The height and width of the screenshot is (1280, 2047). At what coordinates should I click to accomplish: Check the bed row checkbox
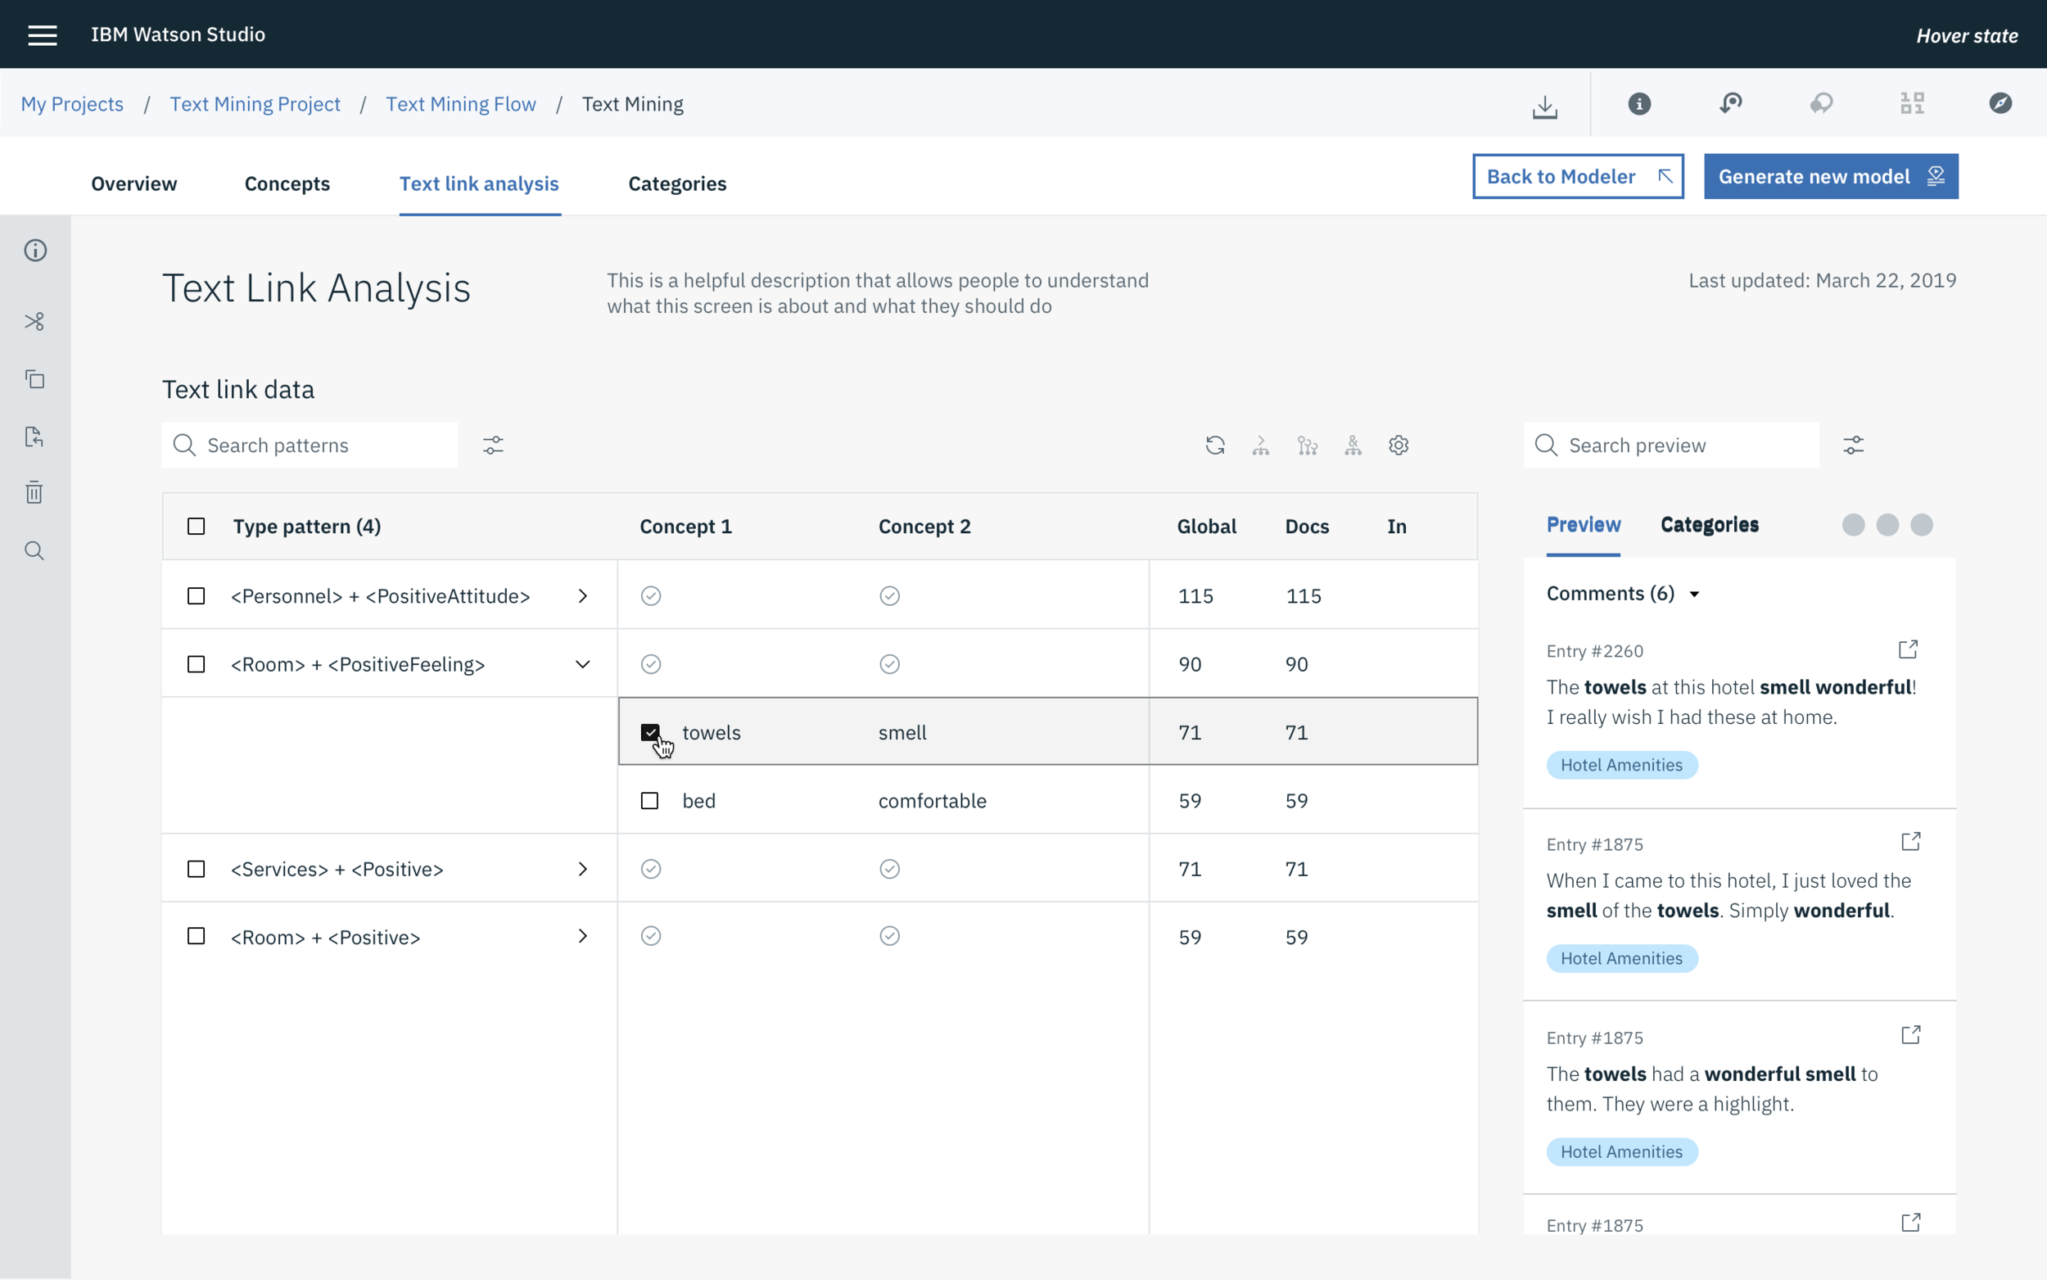click(x=650, y=801)
